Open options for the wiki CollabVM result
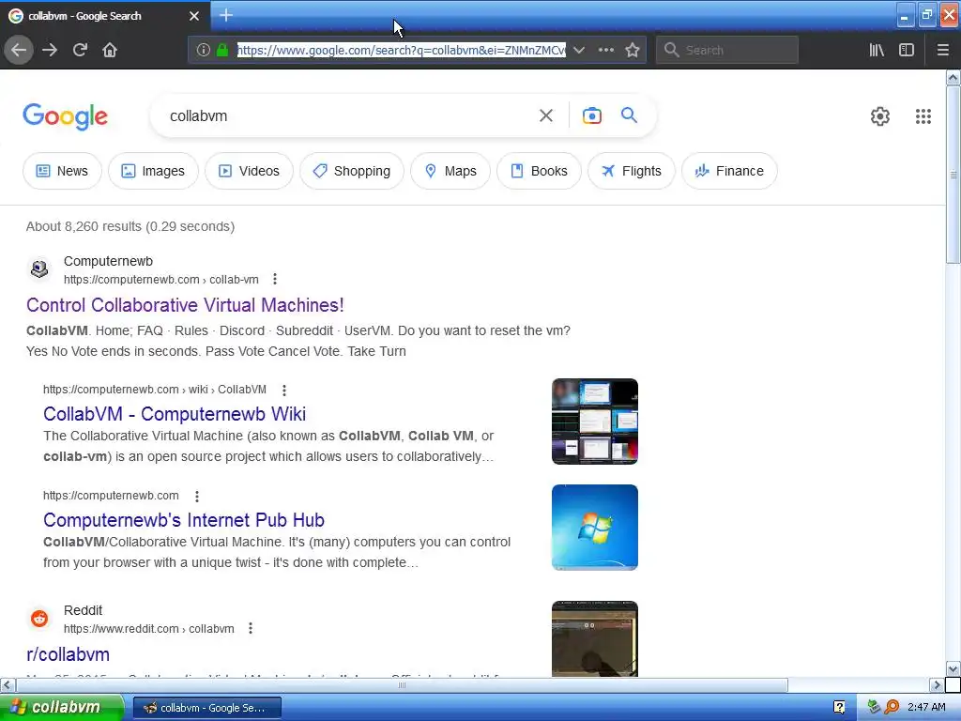This screenshot has width=961, height=721. pyautogui.click(x=283, y=390)
